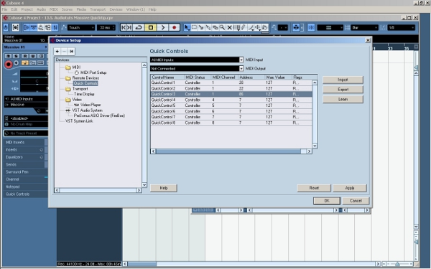
Task: Open the Quantize value dropdown
Action: point(401,27)
